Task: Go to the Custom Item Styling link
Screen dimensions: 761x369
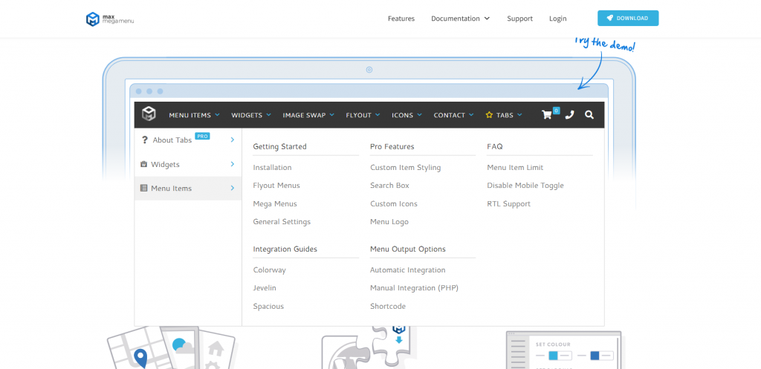Action: click(x=405, y=168)
